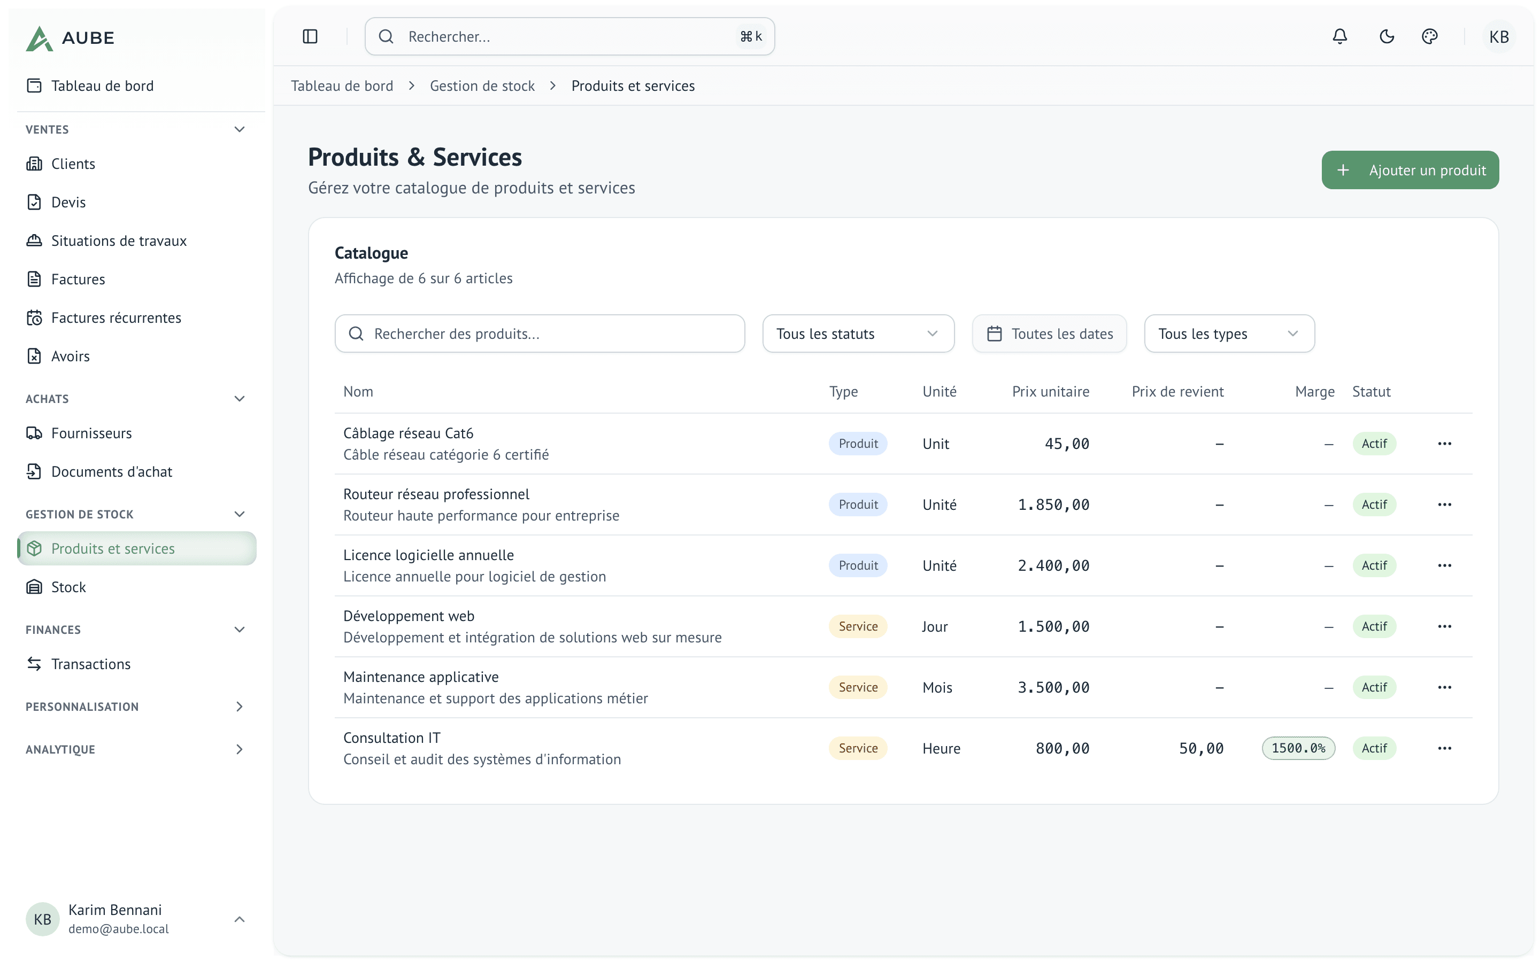Open Factures récurrentes

pos(137,317)
